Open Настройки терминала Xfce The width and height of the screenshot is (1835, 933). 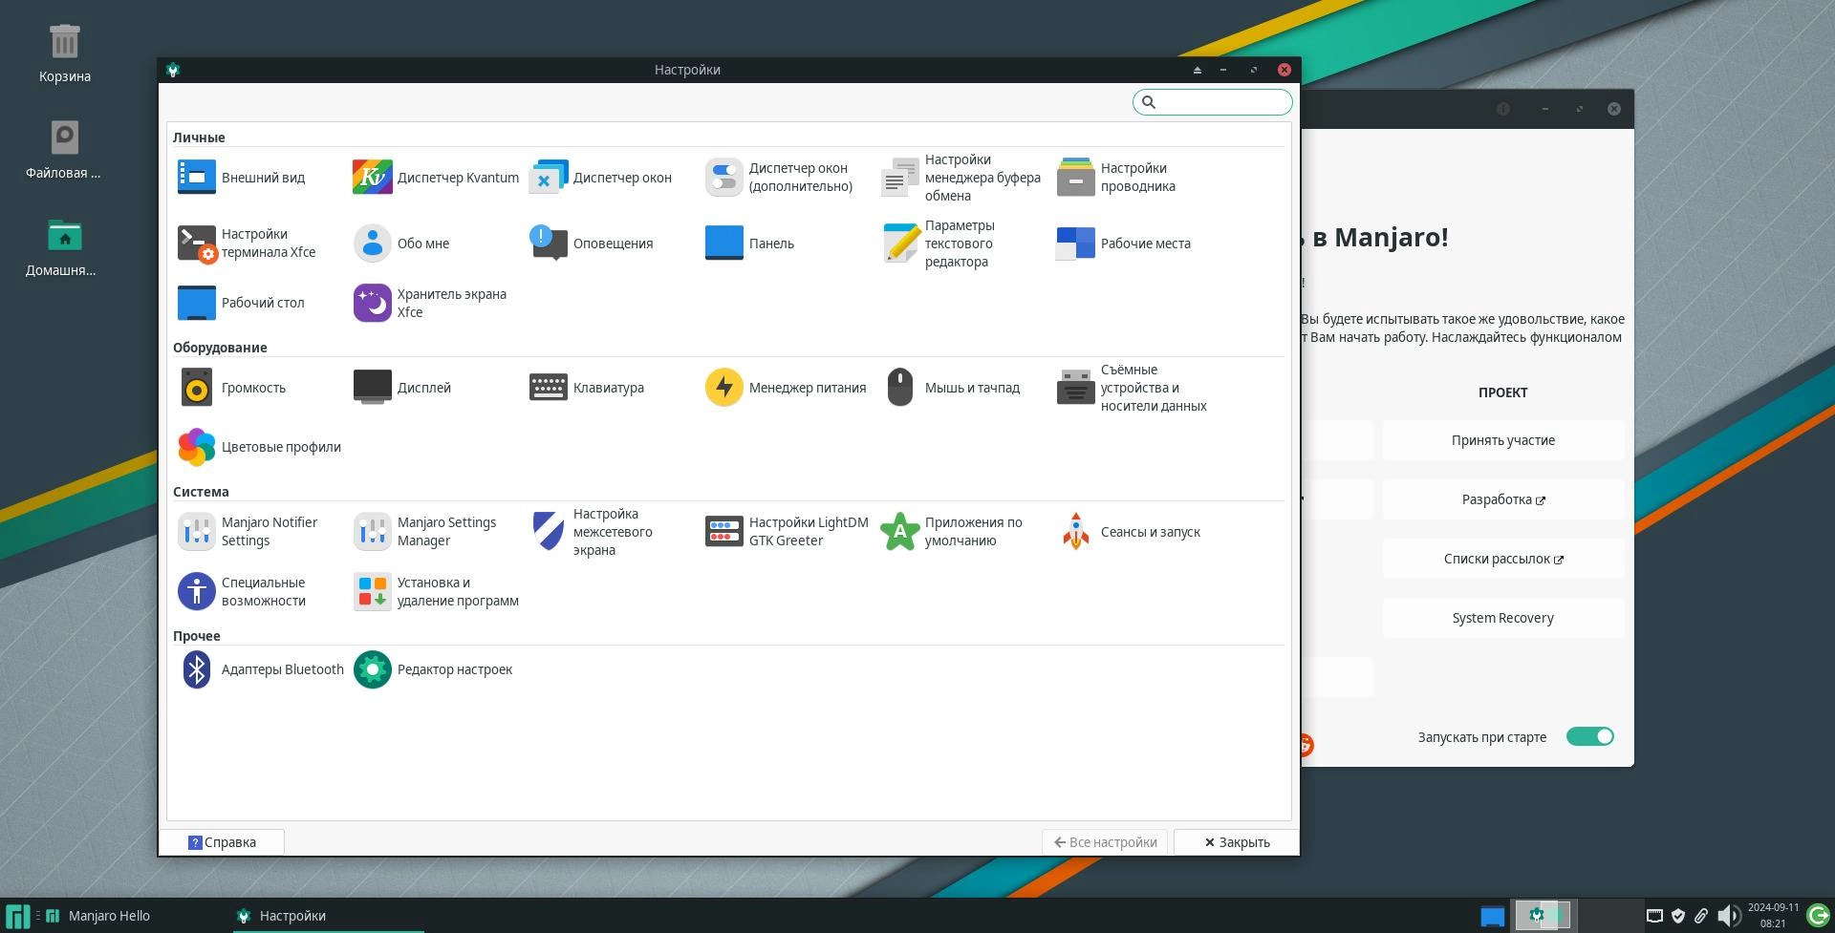pyautogui.click(x=247, y=244)
